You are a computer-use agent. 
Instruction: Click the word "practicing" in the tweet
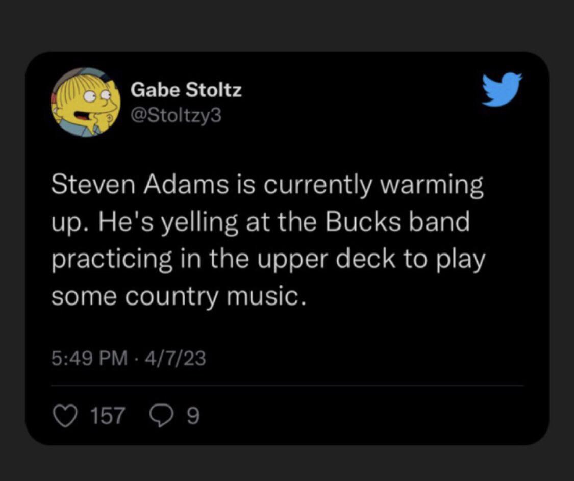112,260
